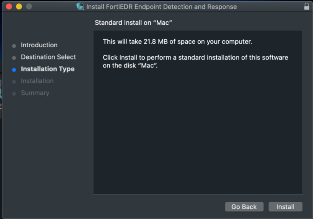Minimize the installer with the yellow button
Viewport: 313px width, 219px height.
[x=19, y=6]
